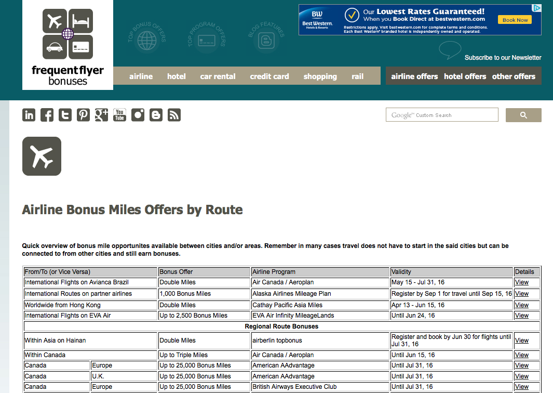553x393 pixels.
Task: Click 'Worldwide from Hong Kong' cell
Action: (x=90, y=305)
